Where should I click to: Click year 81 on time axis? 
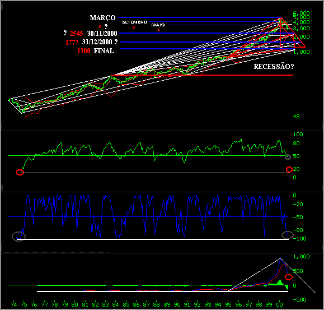85,304
